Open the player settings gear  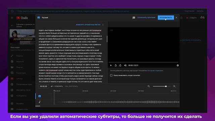click(178, 66)
